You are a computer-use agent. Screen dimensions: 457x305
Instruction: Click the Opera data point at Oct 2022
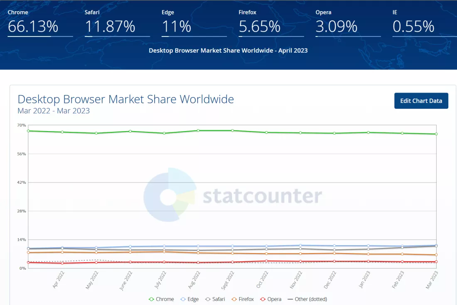point(266,261)
